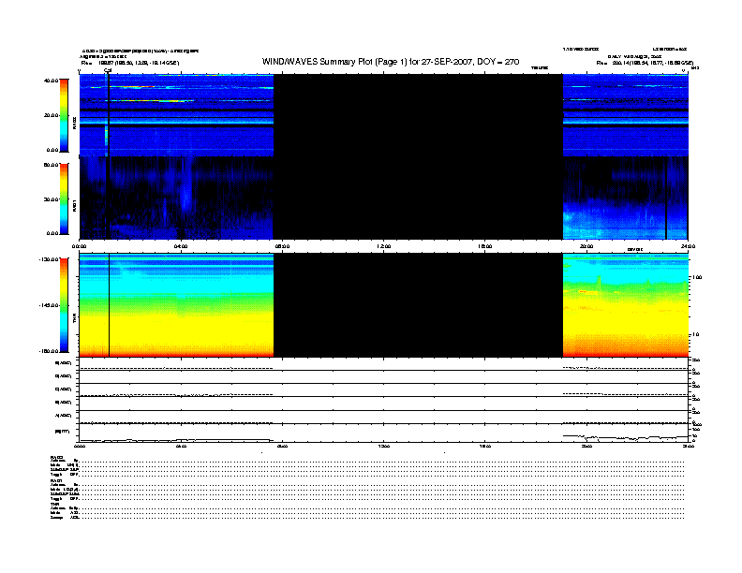The image size is (742, 573).
Task: Click the 04:00 label under the RAD1 panel
Action: tap(181, 246)
